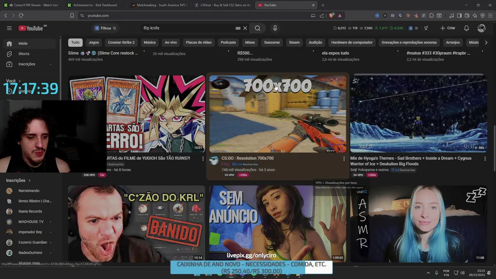Open the on-screen keyboard icon in search
The height and width of the screenshot is (279, 496).
[x=238, y=28]
